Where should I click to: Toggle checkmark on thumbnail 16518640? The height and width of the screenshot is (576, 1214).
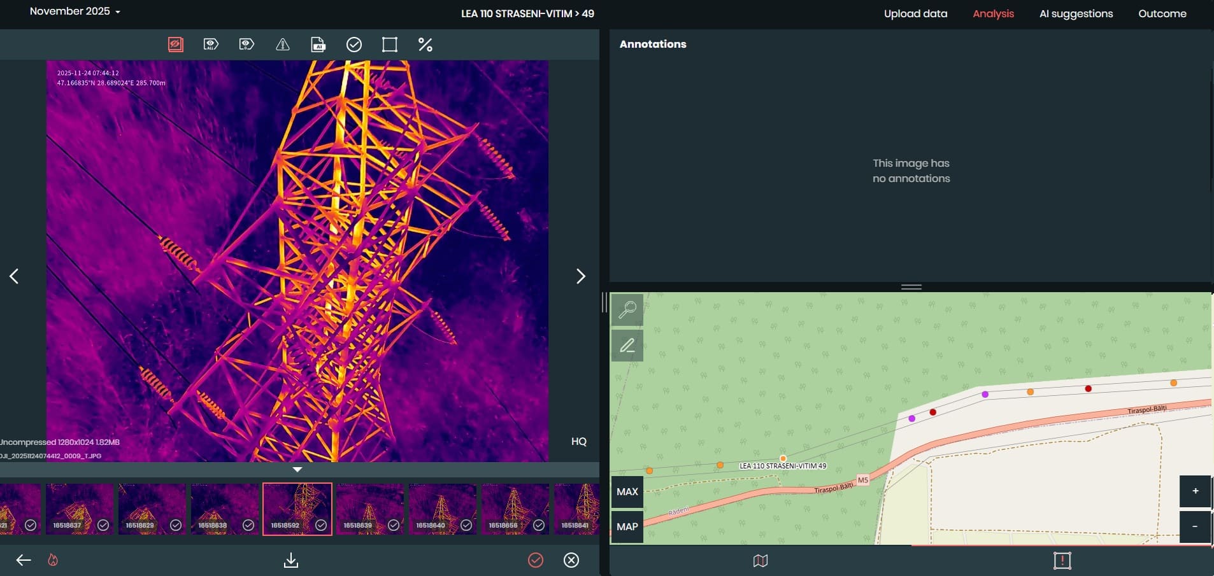tap(466, 525)
